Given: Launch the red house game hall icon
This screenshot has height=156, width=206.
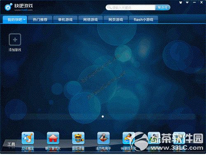Looking at the screenshot, I should click(53, 138).
